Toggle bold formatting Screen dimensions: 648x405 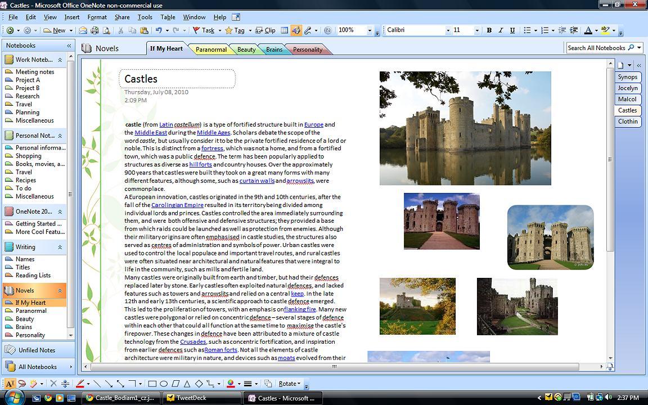[x=489, y=30]
